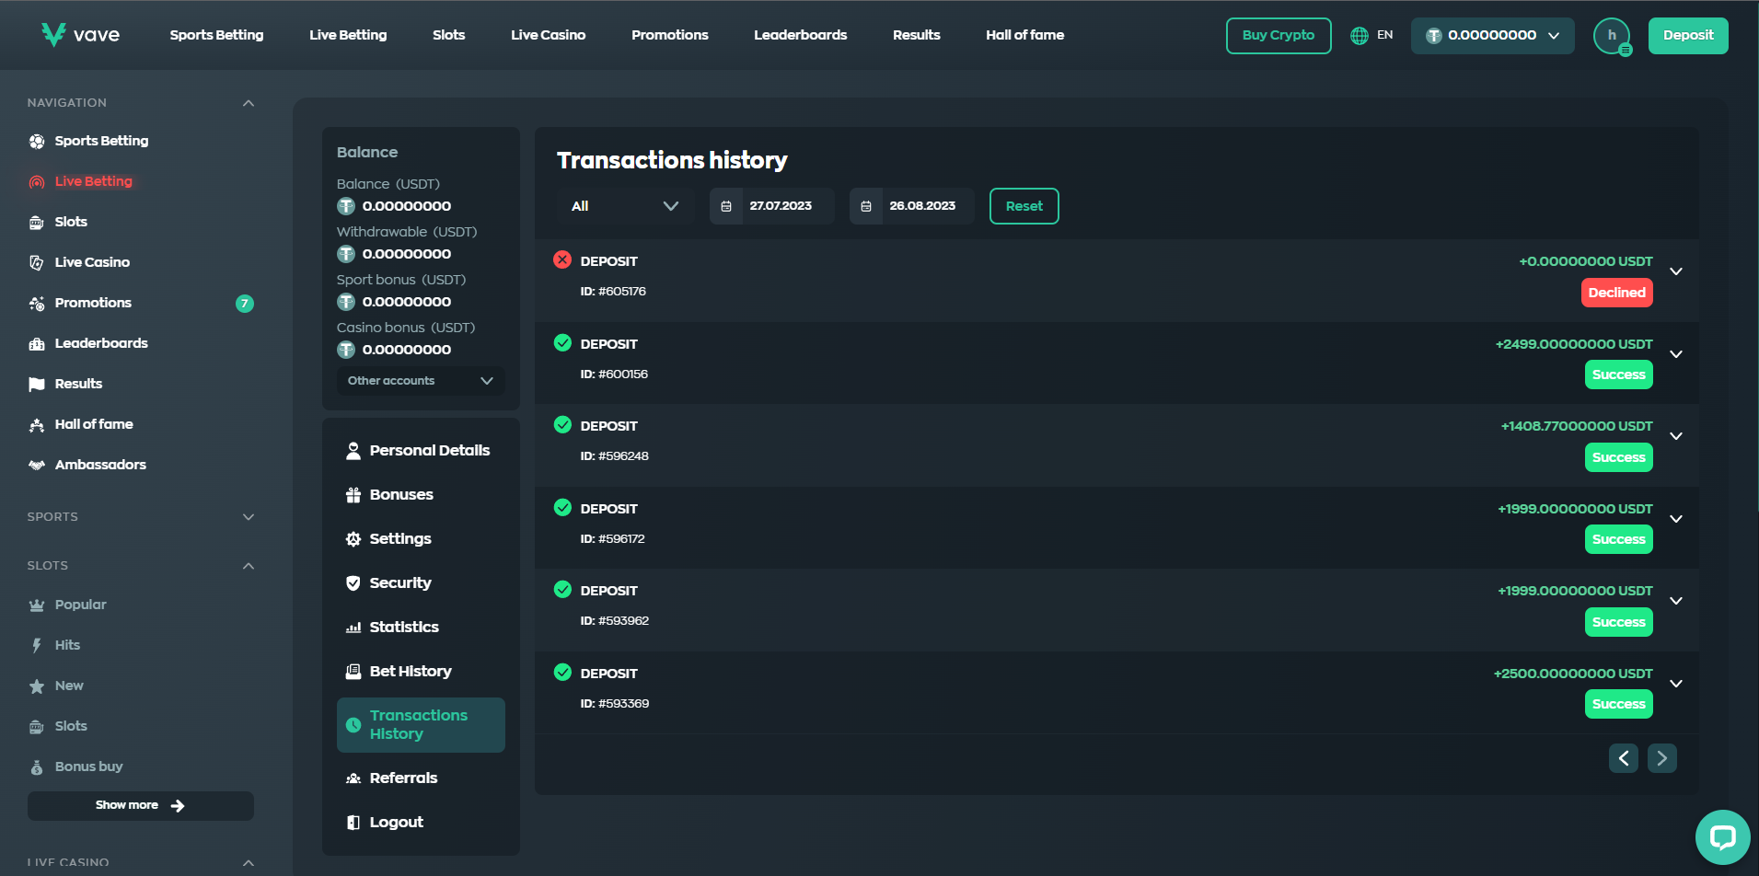Click the end date calendar icon
This screenshot has height=876, width=1759.
pos(866,206)
